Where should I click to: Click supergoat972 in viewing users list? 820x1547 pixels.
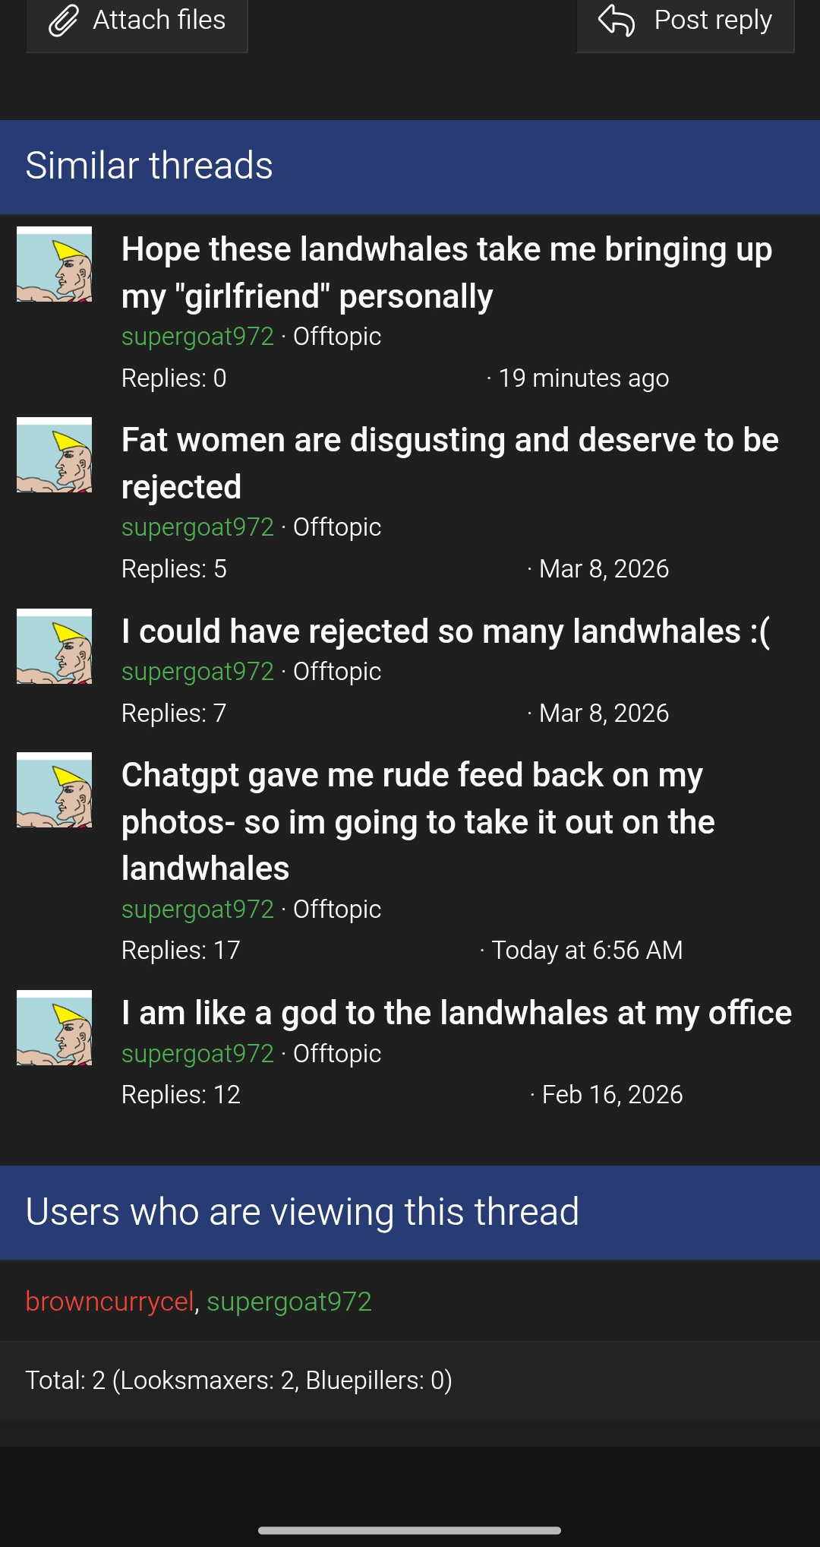(289, 1301)
